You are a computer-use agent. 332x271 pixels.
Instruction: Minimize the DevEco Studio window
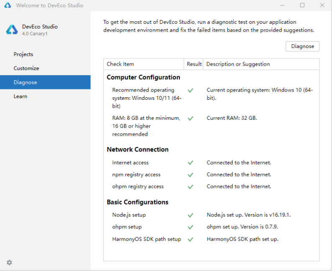(x=282, y=5)
